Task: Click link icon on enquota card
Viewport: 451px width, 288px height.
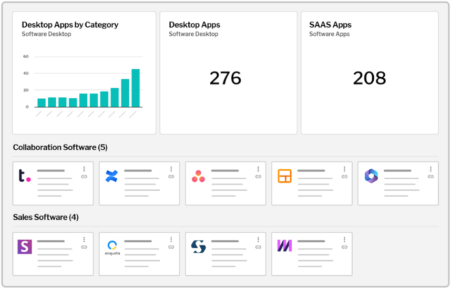Action: (x=171, y=247)
